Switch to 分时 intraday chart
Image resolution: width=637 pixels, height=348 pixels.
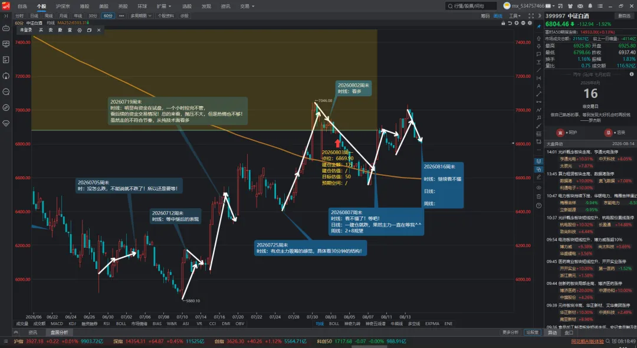tap(19, 16)
